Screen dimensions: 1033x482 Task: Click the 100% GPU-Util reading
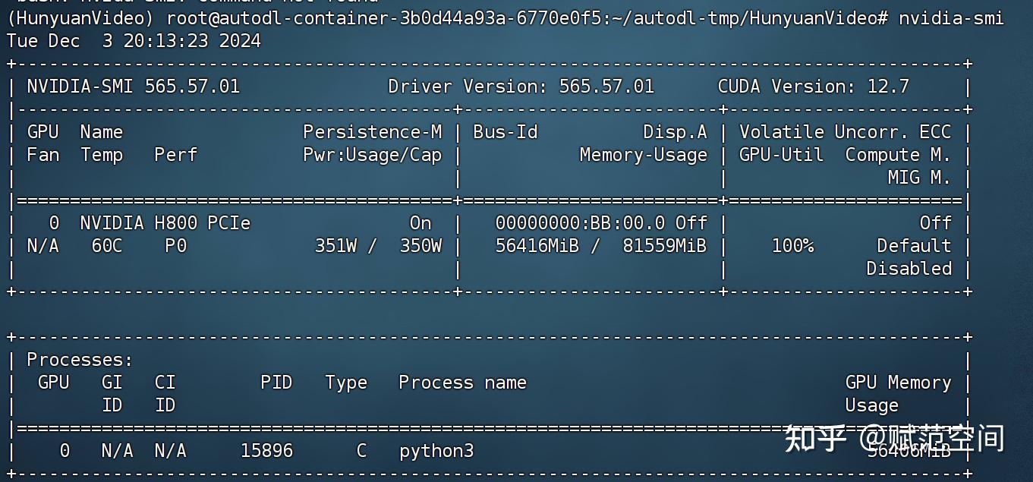click(792, 246)
